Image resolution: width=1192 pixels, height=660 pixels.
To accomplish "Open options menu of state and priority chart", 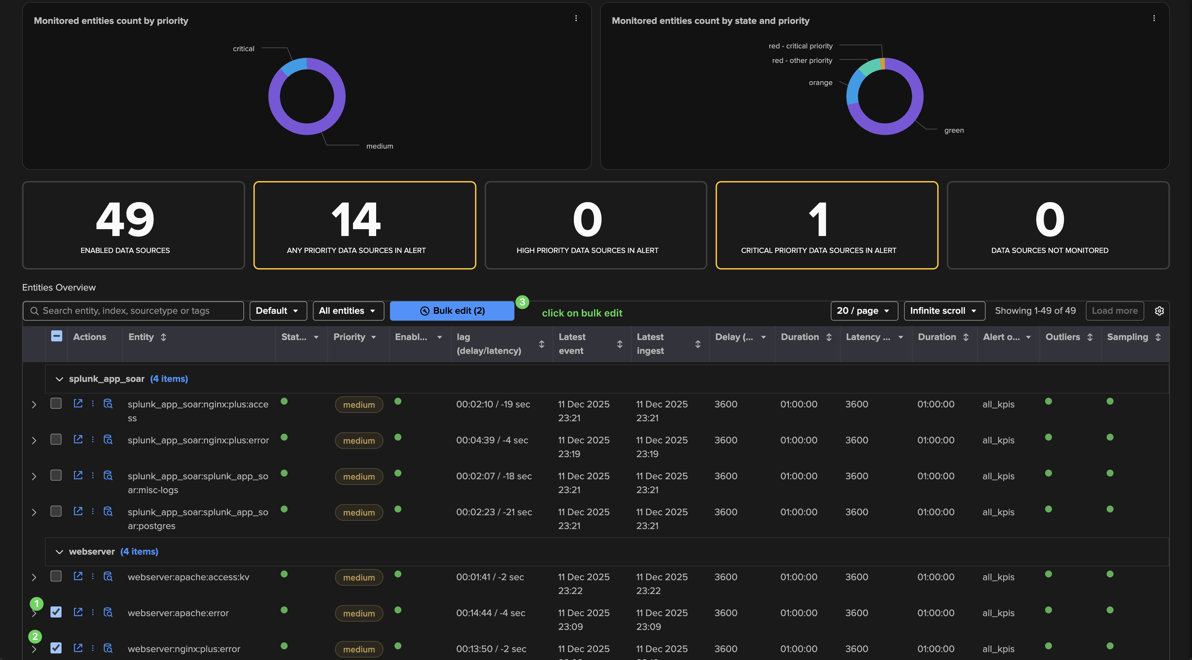I will (x=1154, y=19).
